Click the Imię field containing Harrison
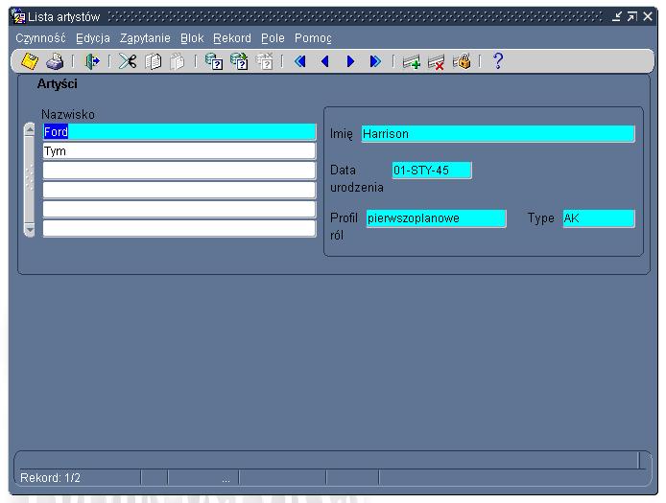Image resolution: width=666 pixels, height=503 pixels. (x=498, y=134)
